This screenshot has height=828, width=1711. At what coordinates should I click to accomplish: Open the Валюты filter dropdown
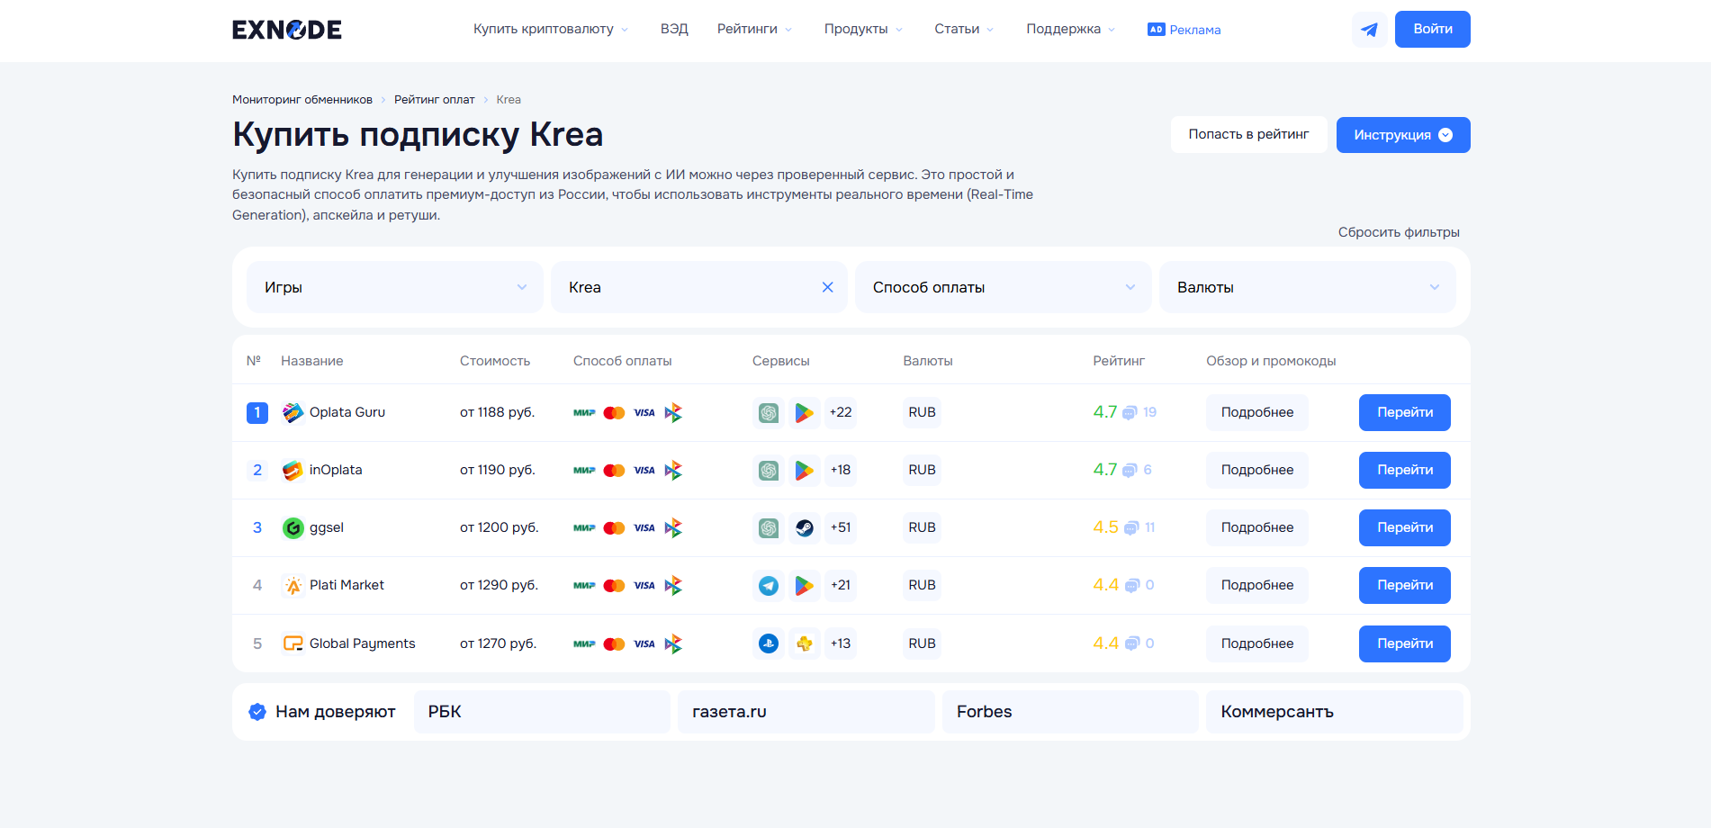click(x=1307, y=287)
